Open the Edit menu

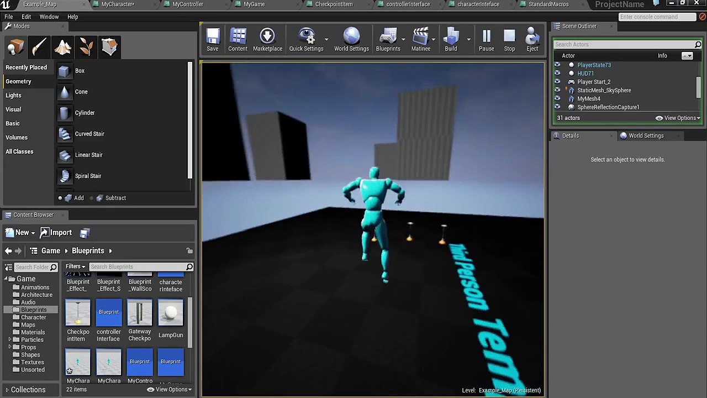click(x=26, y=17)
